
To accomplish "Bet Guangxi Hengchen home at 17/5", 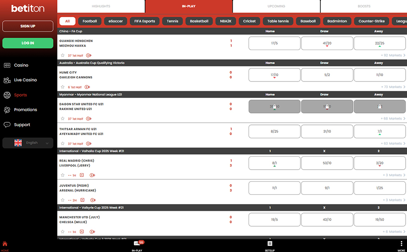I will (x=274, y=43).
